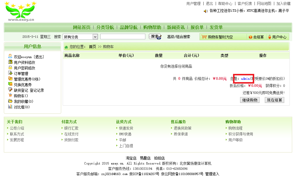Click 购物车暂时为空 cart status
301x178 pixels.
click(220, 37)
